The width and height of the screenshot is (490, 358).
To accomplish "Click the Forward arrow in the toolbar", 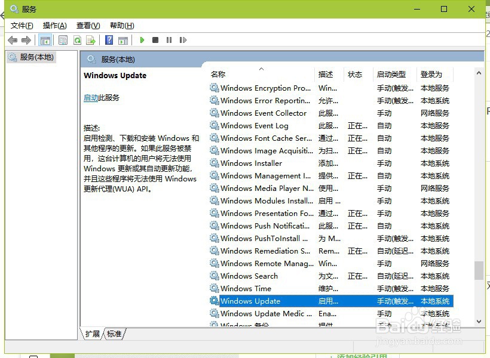I will tap(26, 40).
